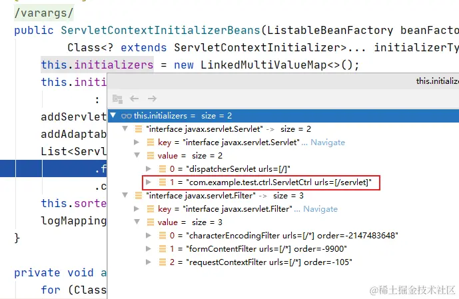Click the set-as-root tree icon in the popup toolbar
The width and height of the screenshot is (459, 299).
tap(117, 99)
